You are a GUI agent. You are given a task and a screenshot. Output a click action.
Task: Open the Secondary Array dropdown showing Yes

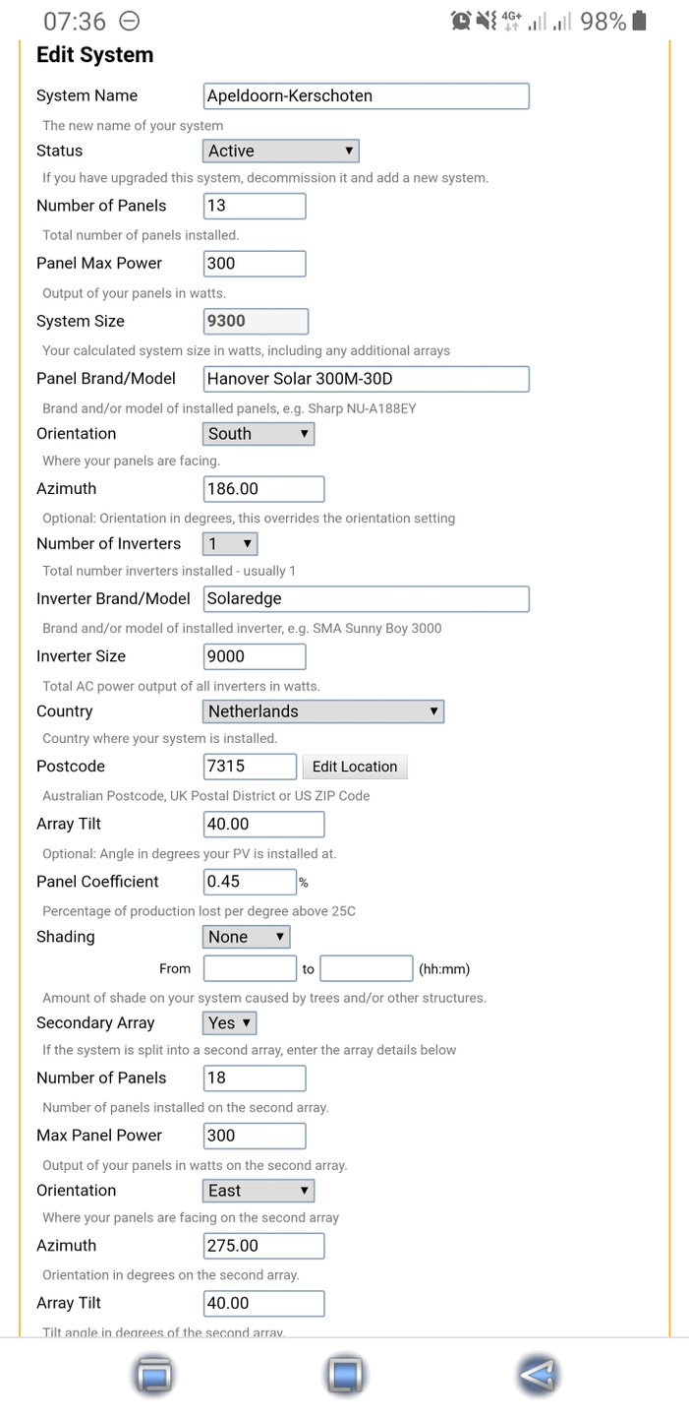[x=230, y=1023]
